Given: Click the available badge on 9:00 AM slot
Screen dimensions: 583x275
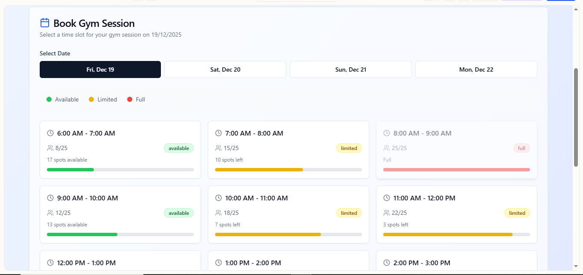Looking at the screenshot, I should tap(179, 213).
